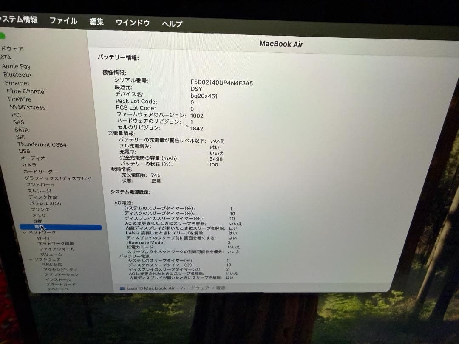The height and width of the screenshot is (344, 459).
Task: View グラフィックス/ディスプレイ details
Action: point(59,178)
